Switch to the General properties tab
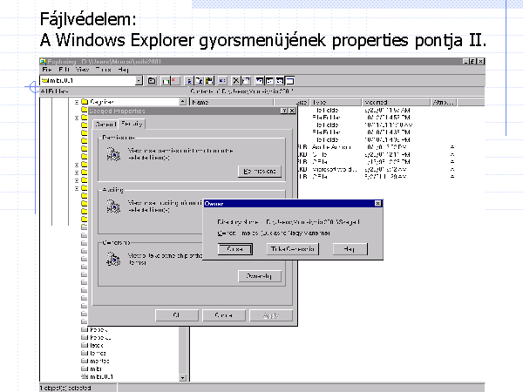Screen dimensions: 523x392 point(105,125)
